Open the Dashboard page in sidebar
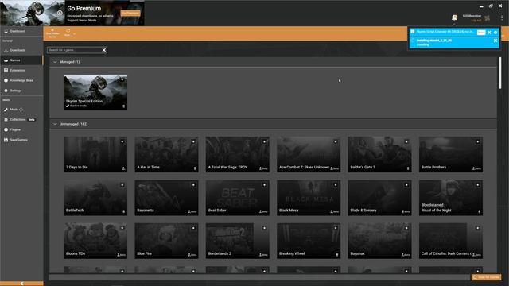 21,31
